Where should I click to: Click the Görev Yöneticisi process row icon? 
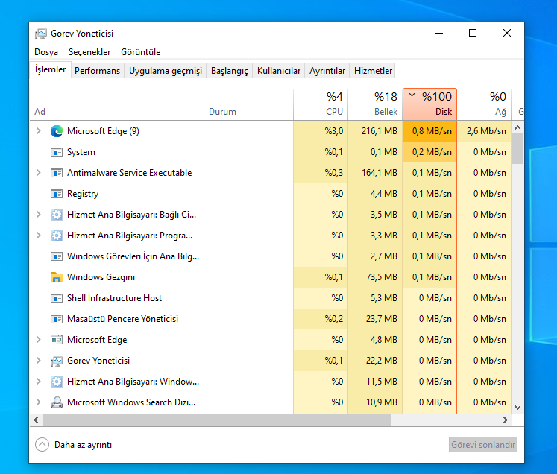[57, 361]
